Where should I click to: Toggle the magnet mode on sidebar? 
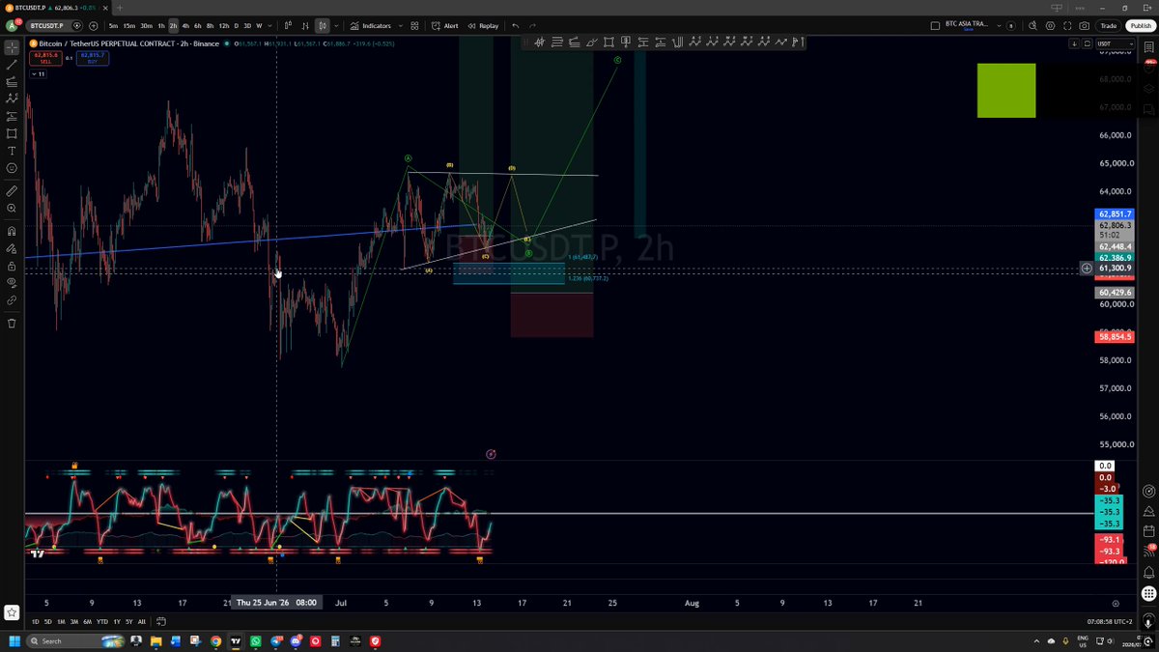click(x=12, y=231)
